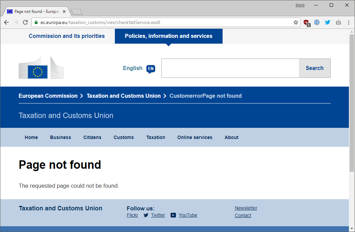Image resolution: width=355 pixels, height=232 pixels.
Task: Click the page vertical scrollbar
Action: (352, 101)
